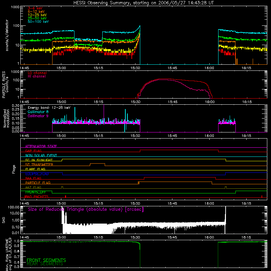Click the BAD PACKETS flag label
271x271 pixels.
point(36,196)
